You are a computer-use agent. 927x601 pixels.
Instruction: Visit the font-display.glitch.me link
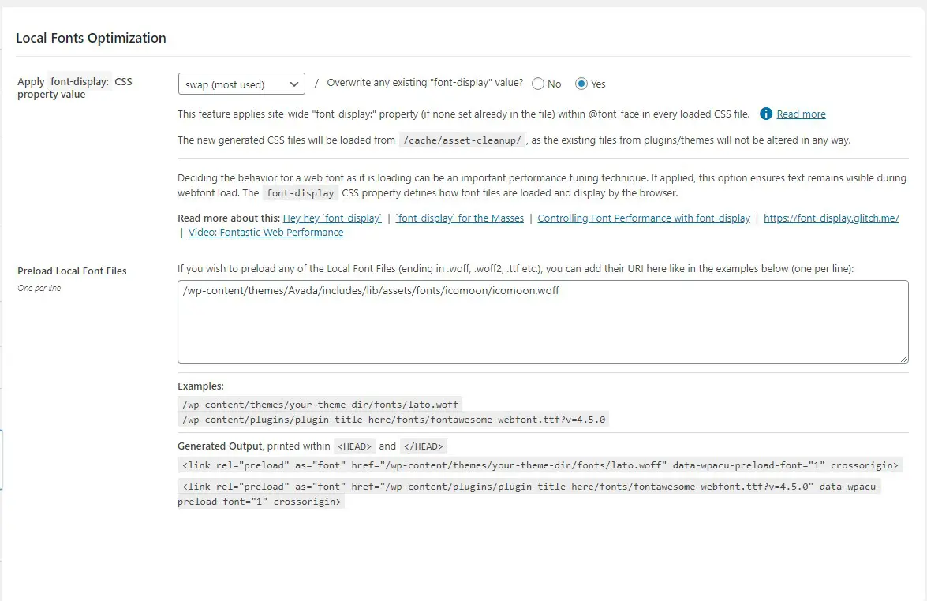pos(832,218)
